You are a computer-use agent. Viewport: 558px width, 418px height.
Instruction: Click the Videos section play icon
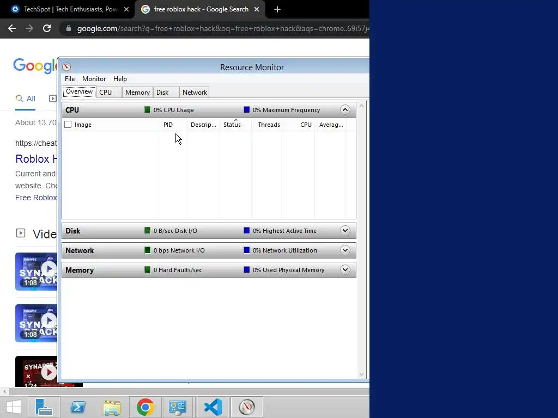click(21, 233)
